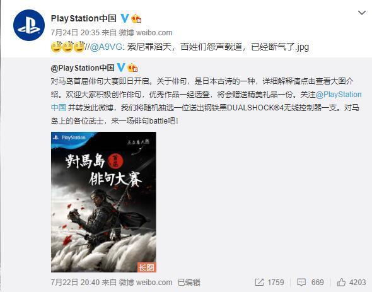Click the crown badge in the reposted post
The width and height of the screenshot is (372, 292).
pos(132,68)
